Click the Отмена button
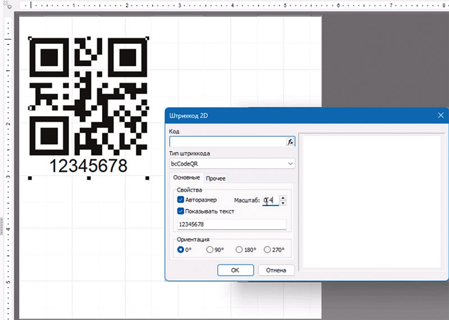The height and width of the screenshot is (320, 449). [x=276, y=270]
